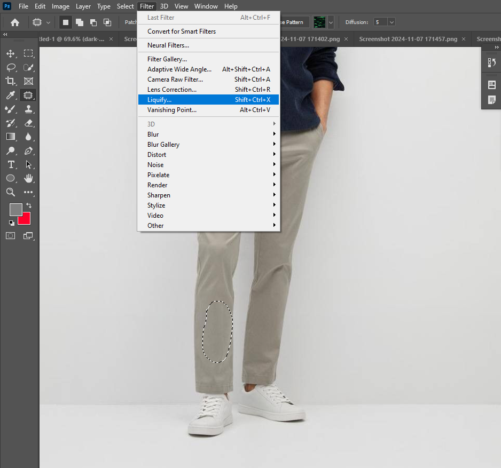
Task: Open the Window menu
Action: 206,6
